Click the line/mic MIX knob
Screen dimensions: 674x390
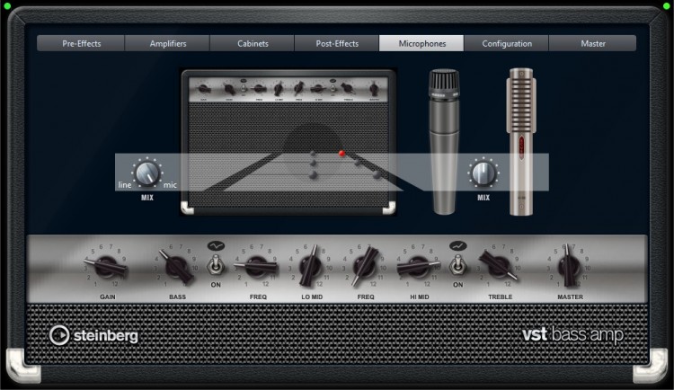[x=147, y=173]
